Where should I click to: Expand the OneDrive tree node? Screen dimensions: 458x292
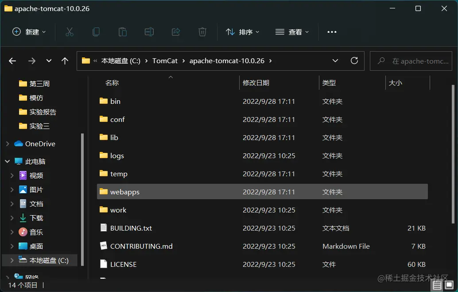coord(8,144)
